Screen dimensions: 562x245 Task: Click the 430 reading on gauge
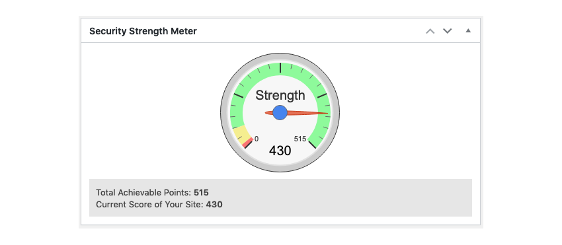[x=280, y=151]
